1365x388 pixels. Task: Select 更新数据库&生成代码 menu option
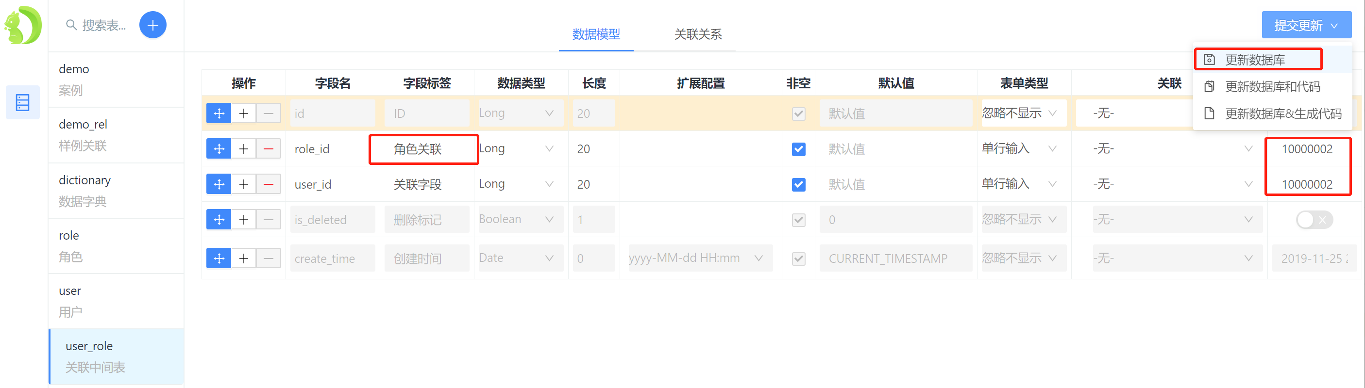tap(1272, 113)
